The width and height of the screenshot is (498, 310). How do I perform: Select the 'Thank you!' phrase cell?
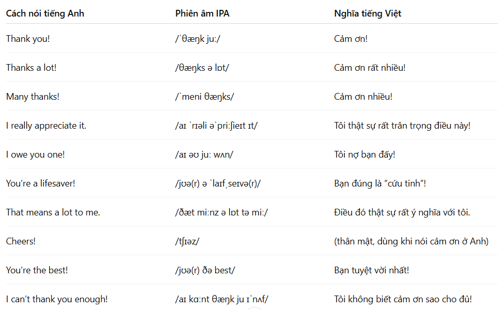pos(28,39)
